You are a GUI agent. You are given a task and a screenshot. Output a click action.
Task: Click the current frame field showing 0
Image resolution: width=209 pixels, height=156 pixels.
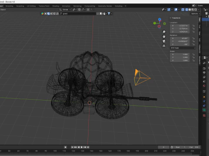click(164, 147)
